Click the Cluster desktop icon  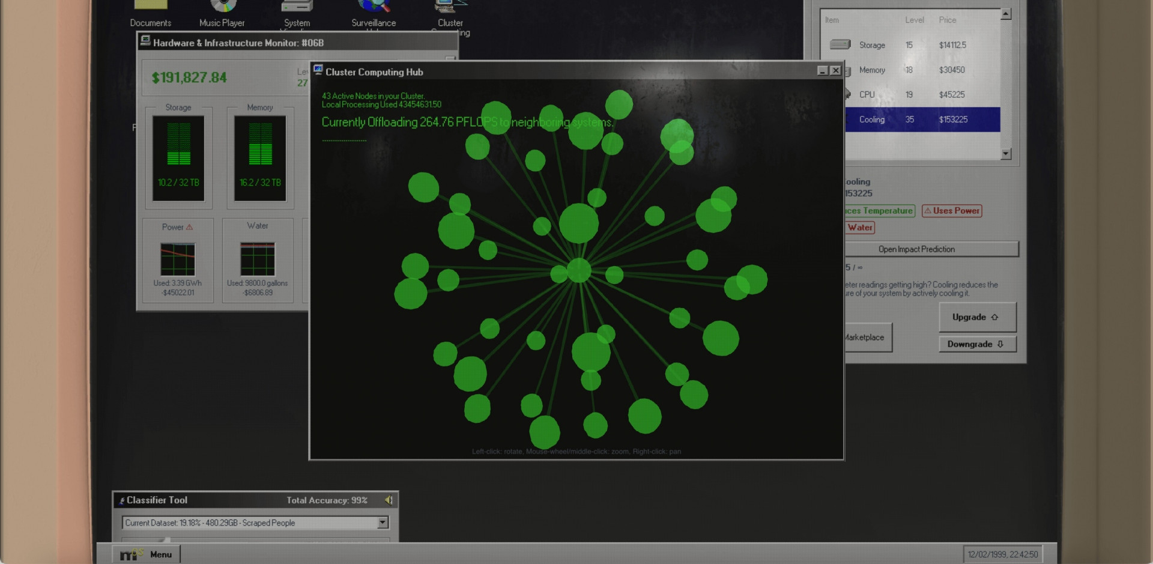point(450,13)
